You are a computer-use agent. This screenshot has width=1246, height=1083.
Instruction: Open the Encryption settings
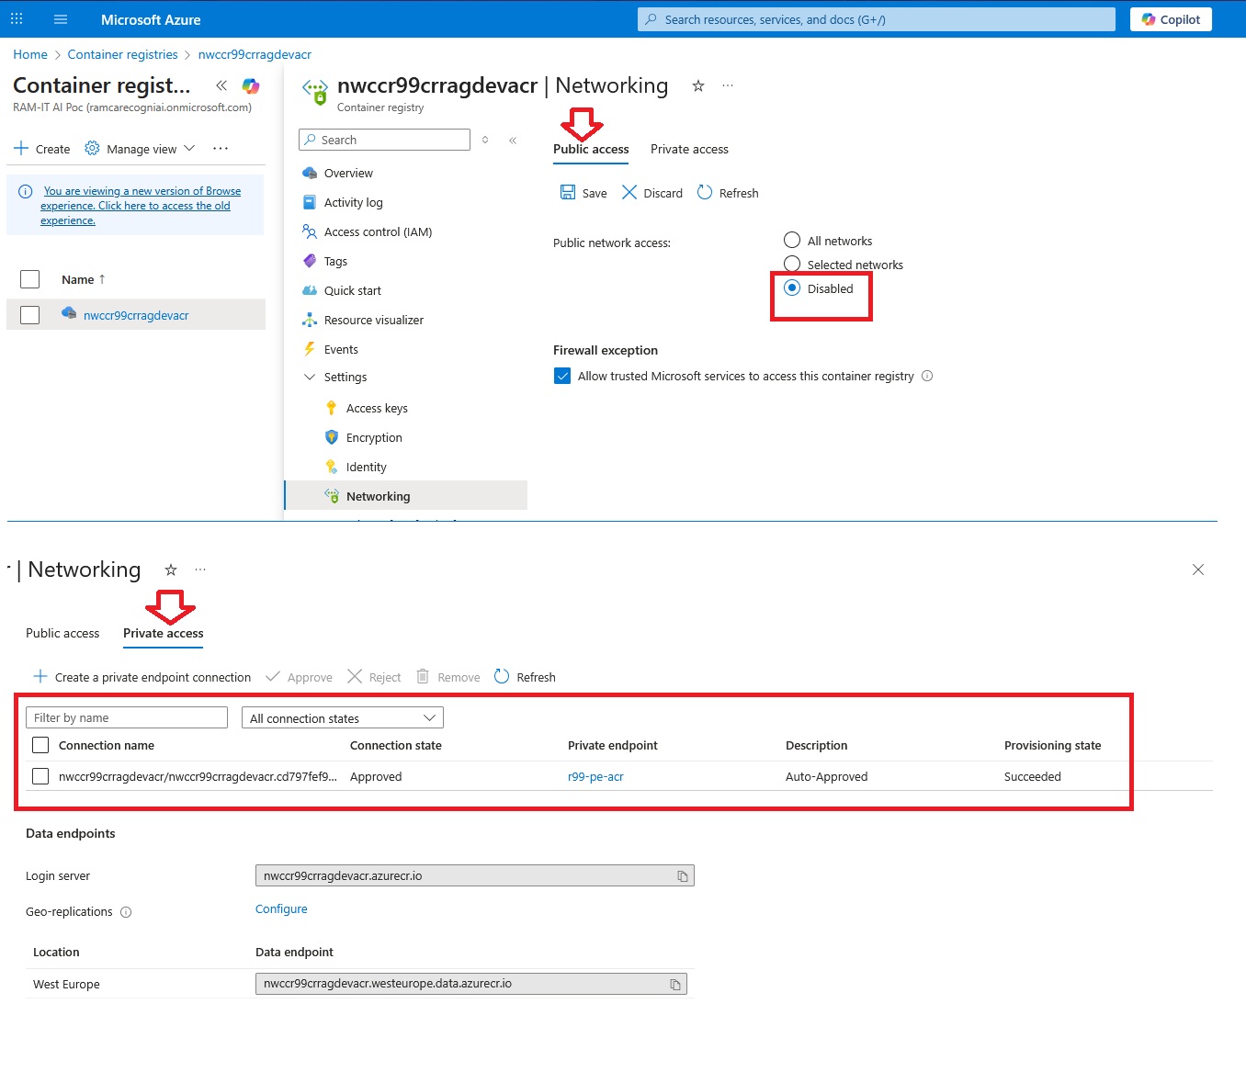(x=374, y=437)
